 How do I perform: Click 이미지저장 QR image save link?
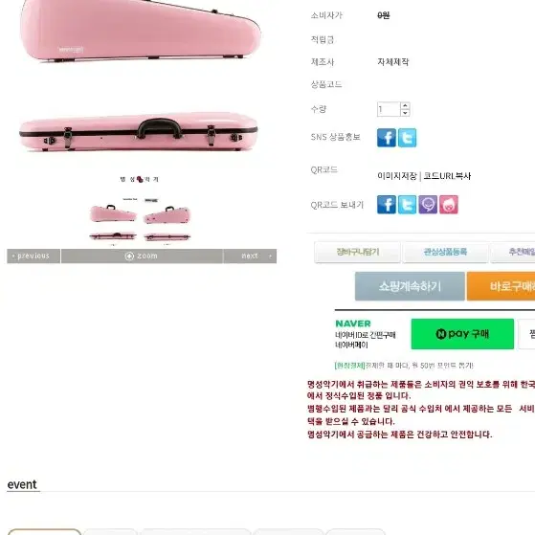pyautogui.click(x=397, y=176)
